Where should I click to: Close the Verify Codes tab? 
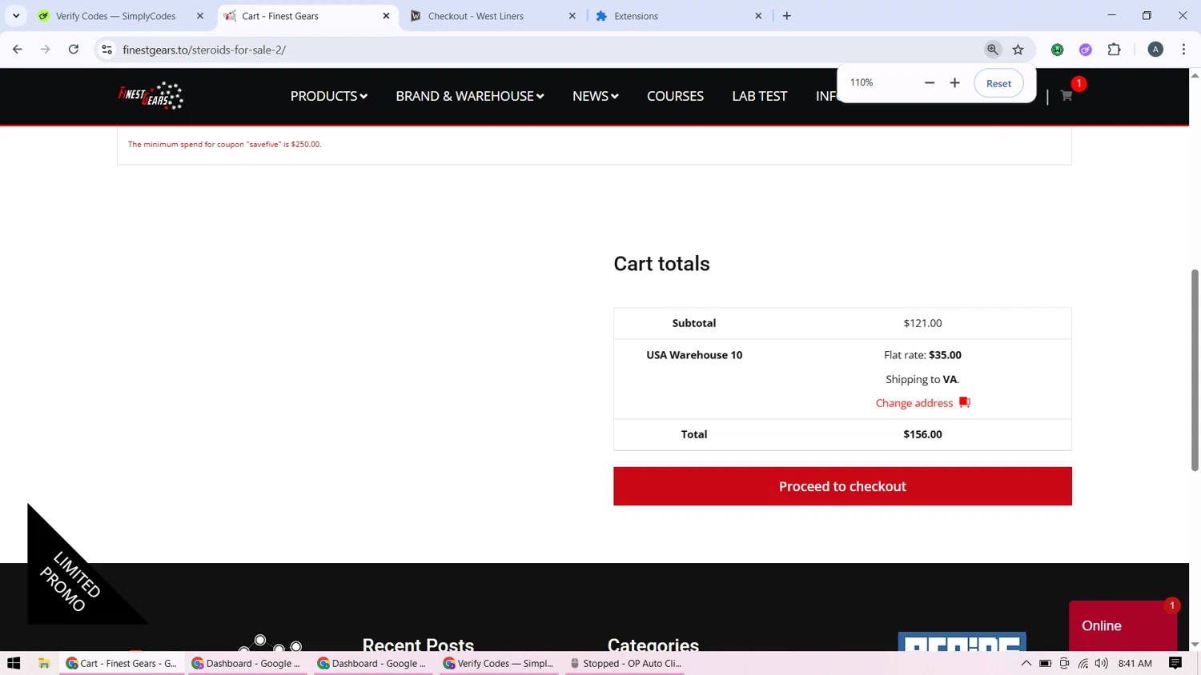click(x=200, y=16)
